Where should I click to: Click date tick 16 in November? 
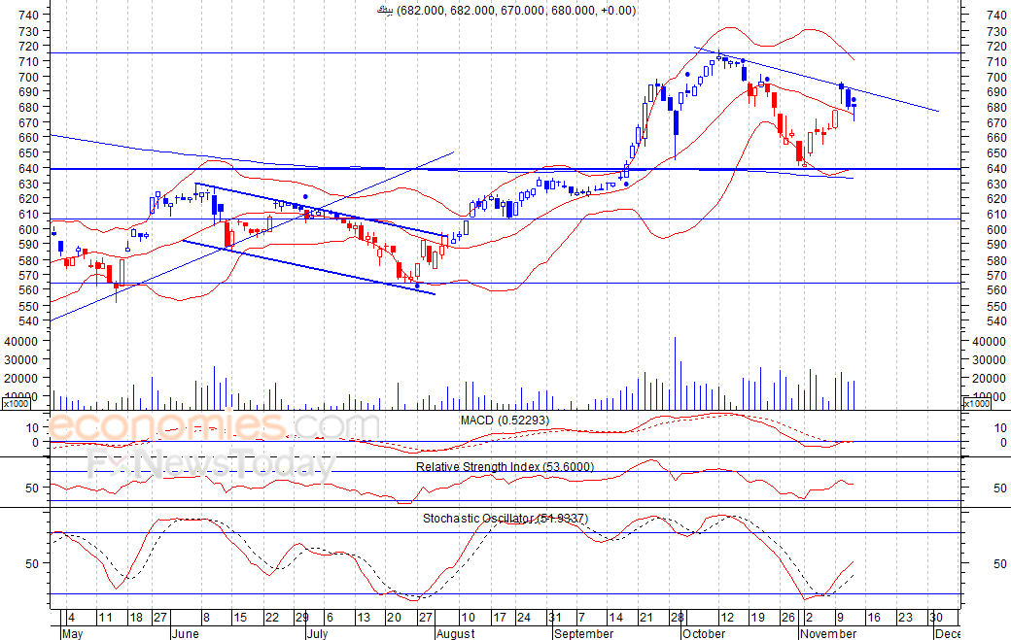874,618
